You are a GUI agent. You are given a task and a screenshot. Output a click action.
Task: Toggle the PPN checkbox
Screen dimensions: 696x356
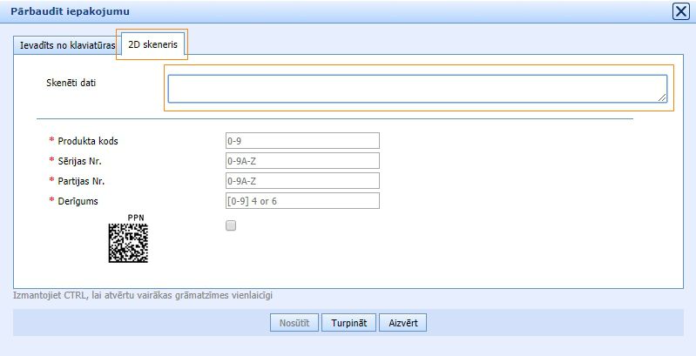tap(231, 225)
